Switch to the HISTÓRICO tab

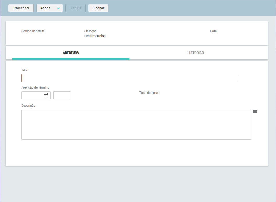coord(195,53)
